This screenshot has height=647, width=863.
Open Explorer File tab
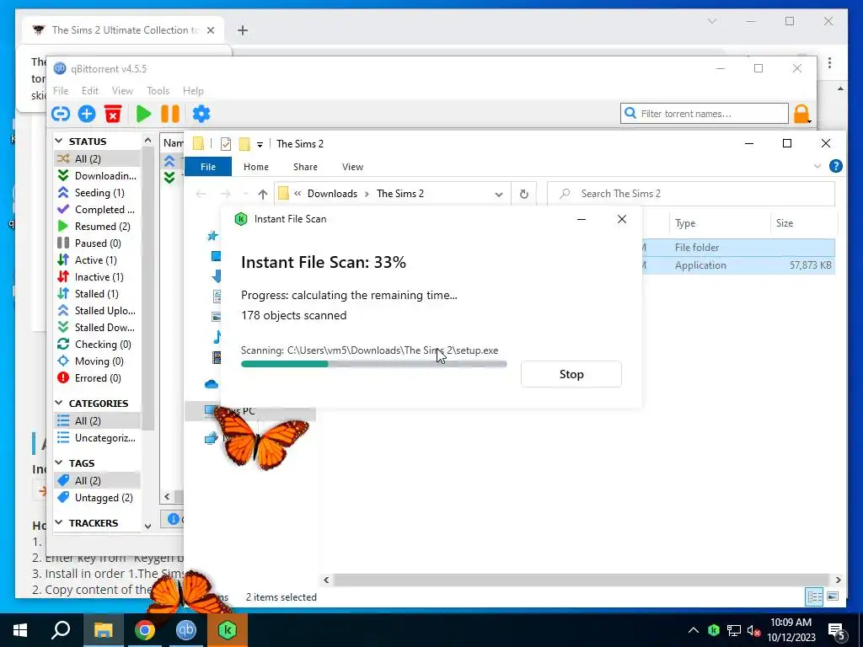point(208,167)
